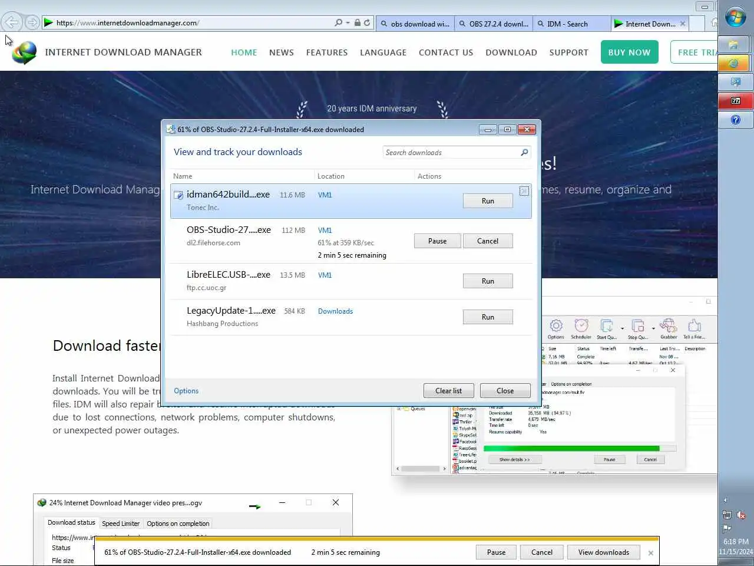Click the idman642build file icon
Viewport: 754px width, 566px height.
[178, 195]
